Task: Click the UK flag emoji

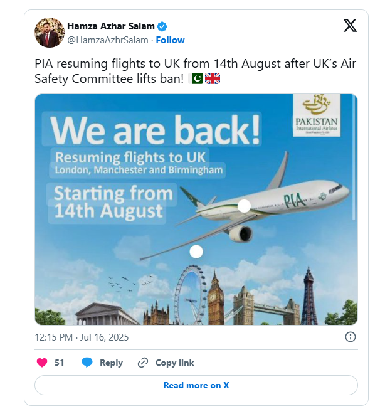Action: [x=213, y=78]
